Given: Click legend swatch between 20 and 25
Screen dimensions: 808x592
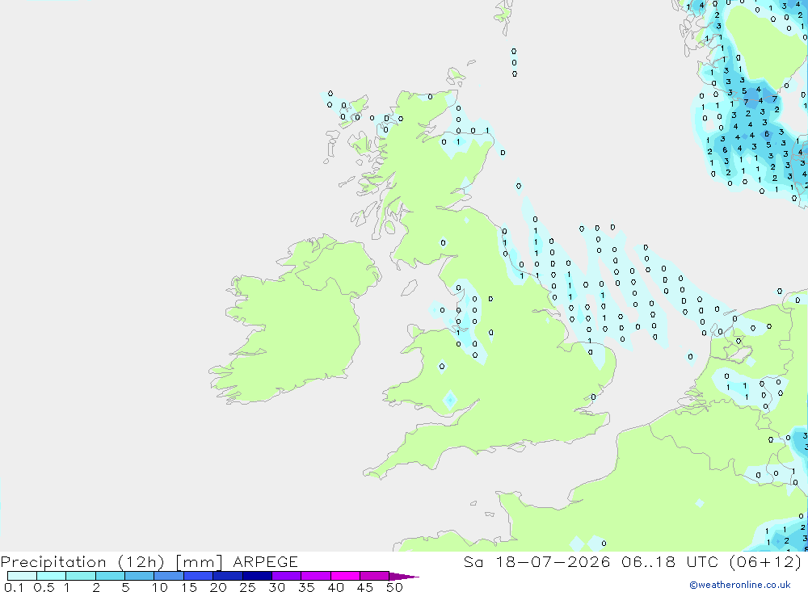Looking at the screenshot, I should 228,576.
